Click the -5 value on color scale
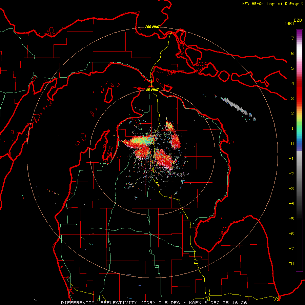The width and height of the screenshot is (305, 305). 291,219
